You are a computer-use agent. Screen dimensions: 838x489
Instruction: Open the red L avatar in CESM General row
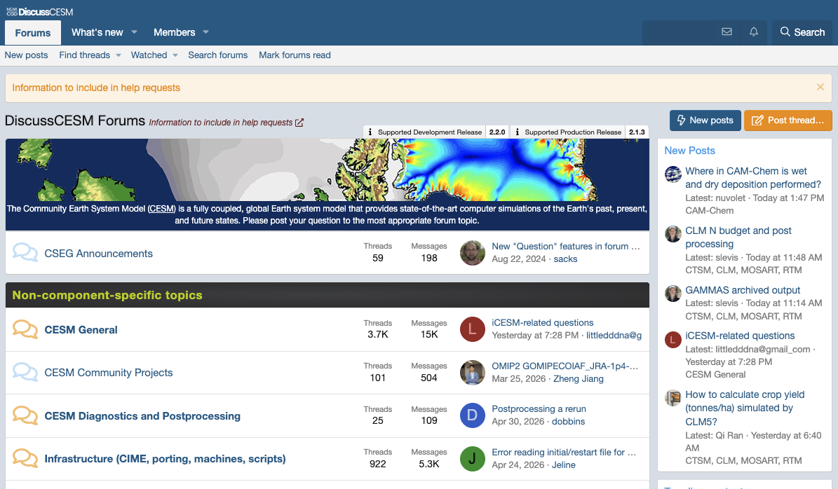click(473, 329)
